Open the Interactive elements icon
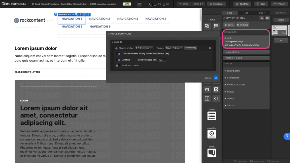The height and width of the screenshot is (163, 290). [212, 134]
